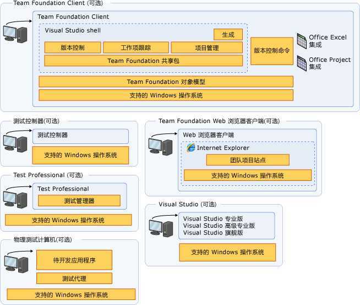Click Windows 操作系统 bar under Visual Studio editions

click(227, 252)
